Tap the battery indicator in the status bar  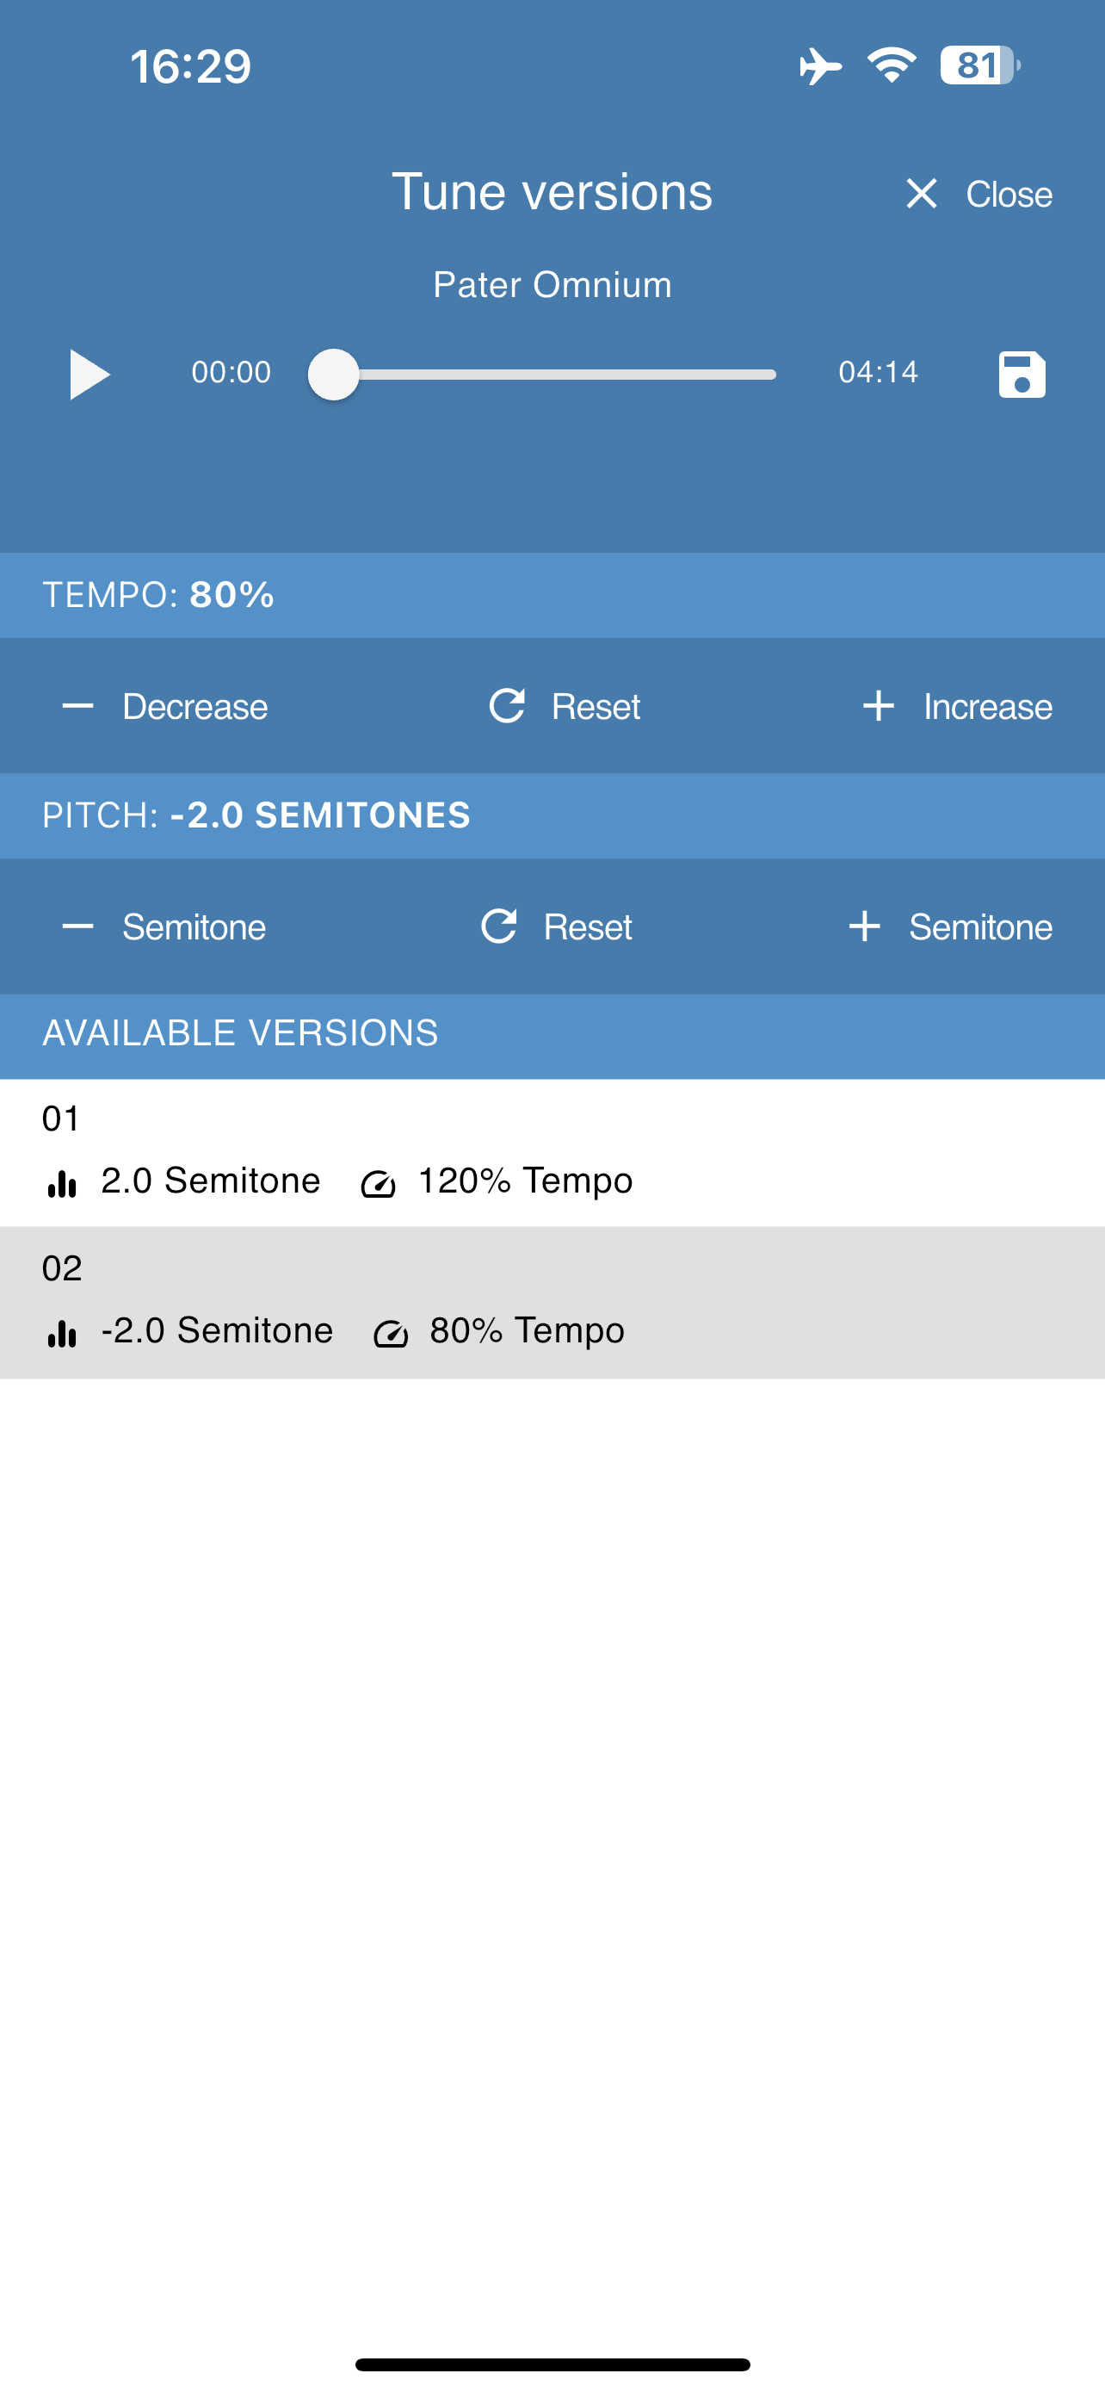point(979,65)
